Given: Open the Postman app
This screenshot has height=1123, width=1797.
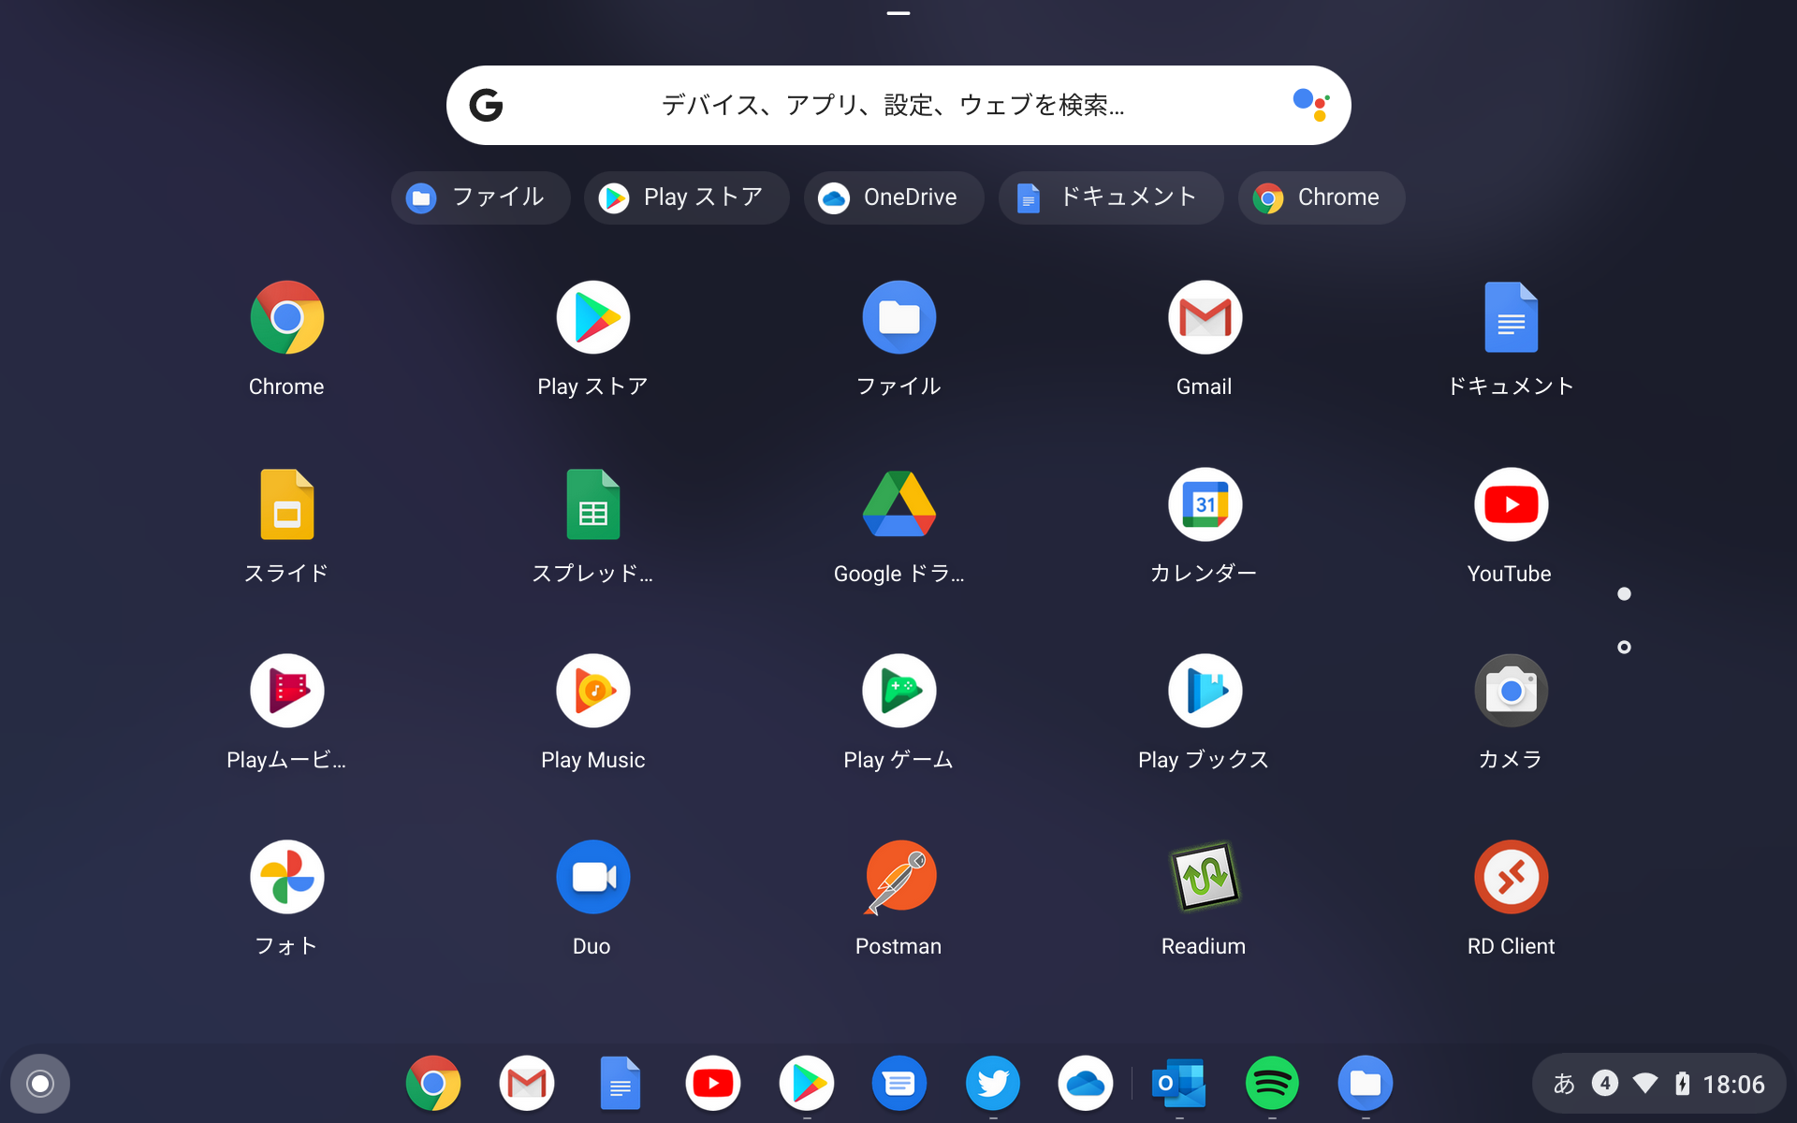Looking at the screenshot, I should click(x=897, y=877).
